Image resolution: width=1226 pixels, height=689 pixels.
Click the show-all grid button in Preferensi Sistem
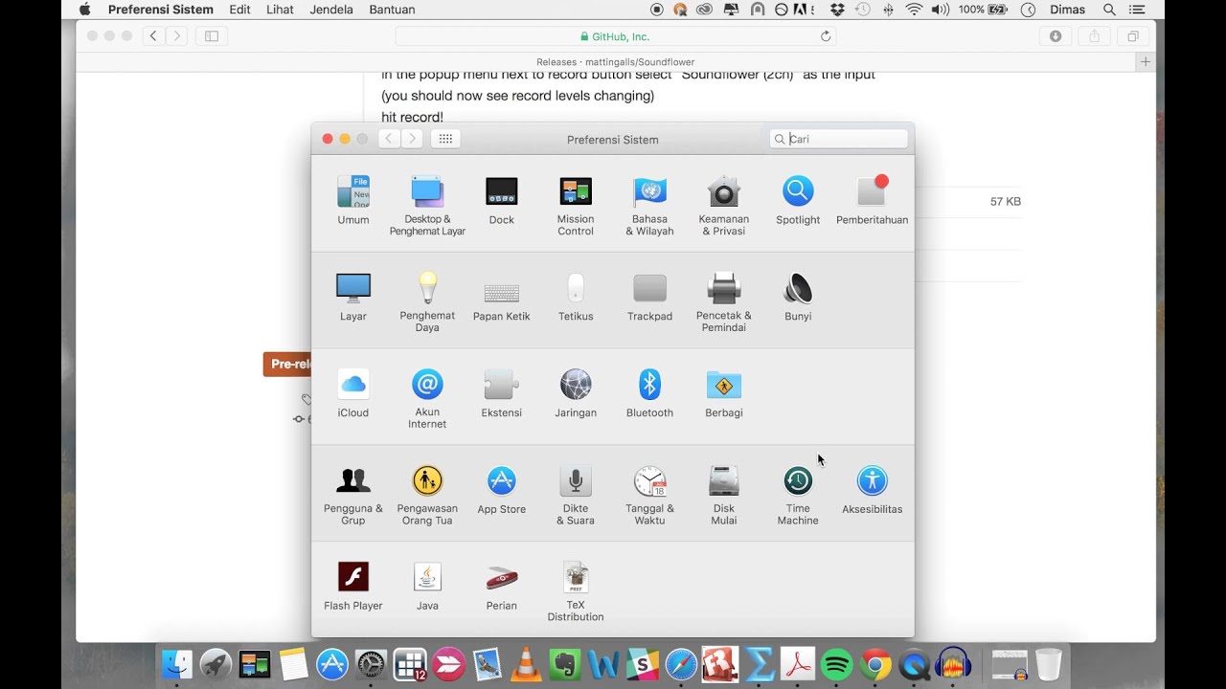coord(445,139)
